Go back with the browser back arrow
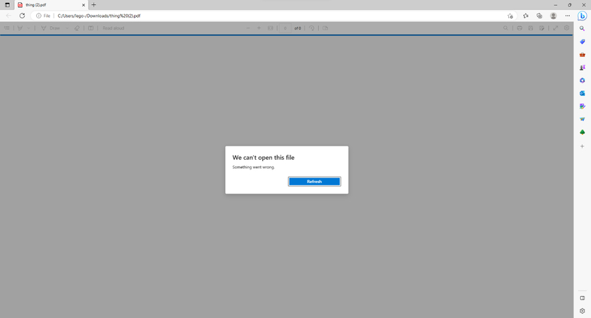 point(8,16)
